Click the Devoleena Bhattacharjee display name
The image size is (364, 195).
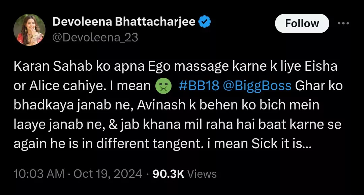[124, 23]
